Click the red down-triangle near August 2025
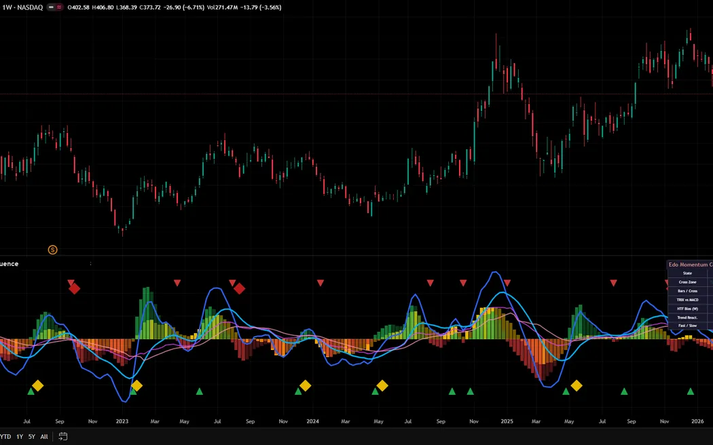Viewport: 713px width, 445px height. pyautogui.click(x=613, y=283)
